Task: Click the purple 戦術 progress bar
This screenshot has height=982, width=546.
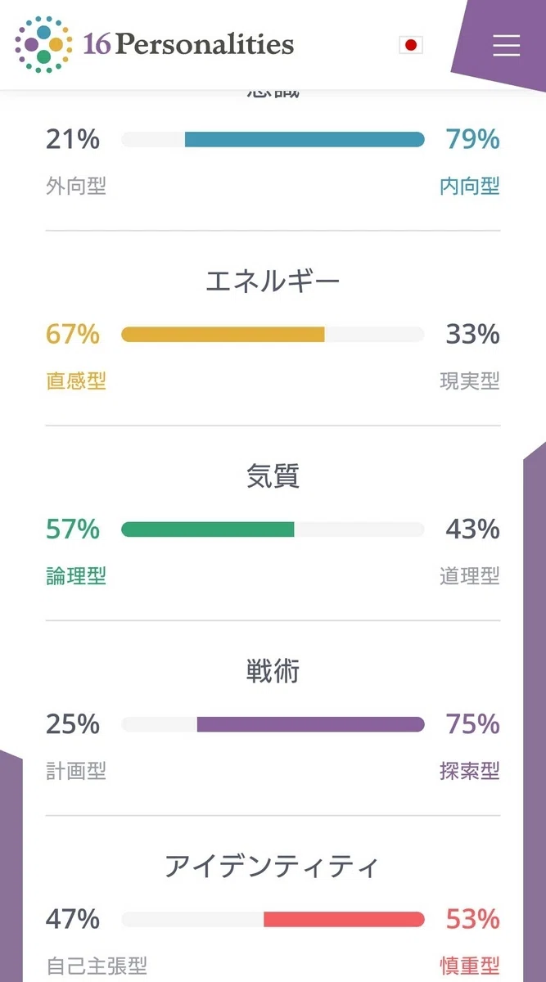Action: coord(273,724)
